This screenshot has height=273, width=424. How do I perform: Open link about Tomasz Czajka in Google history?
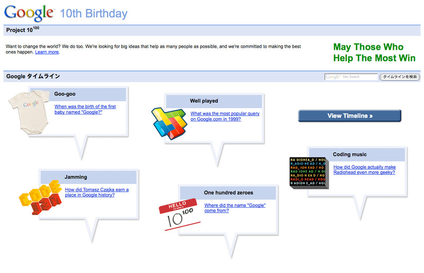(x=96, y=192)
